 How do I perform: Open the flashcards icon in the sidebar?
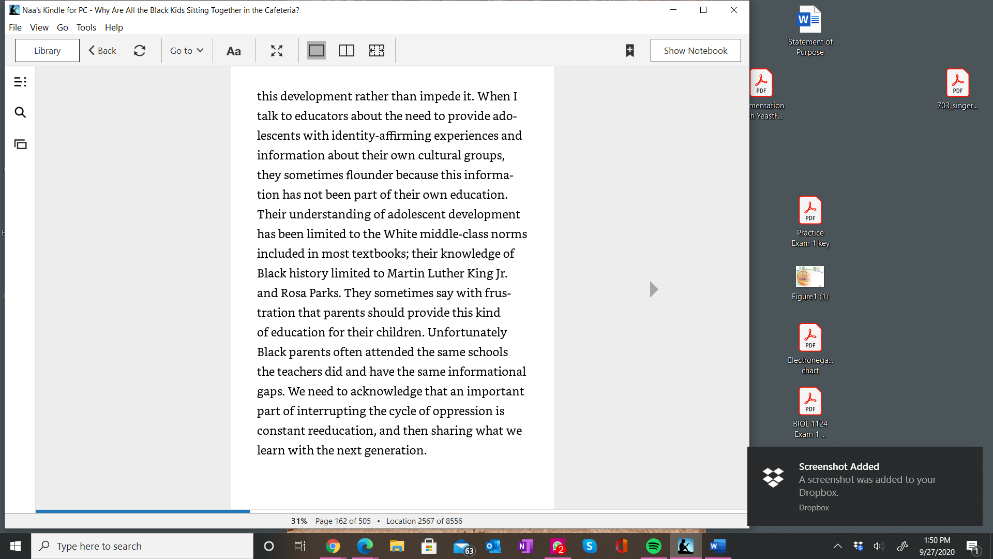click(20, 144)
